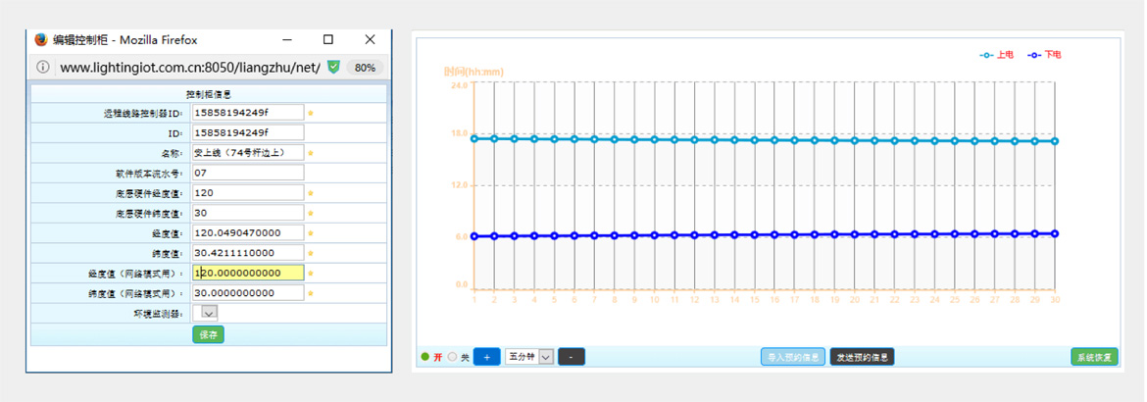Click the dark minus button
The image size is (1147, 402).
pos(572,357)
